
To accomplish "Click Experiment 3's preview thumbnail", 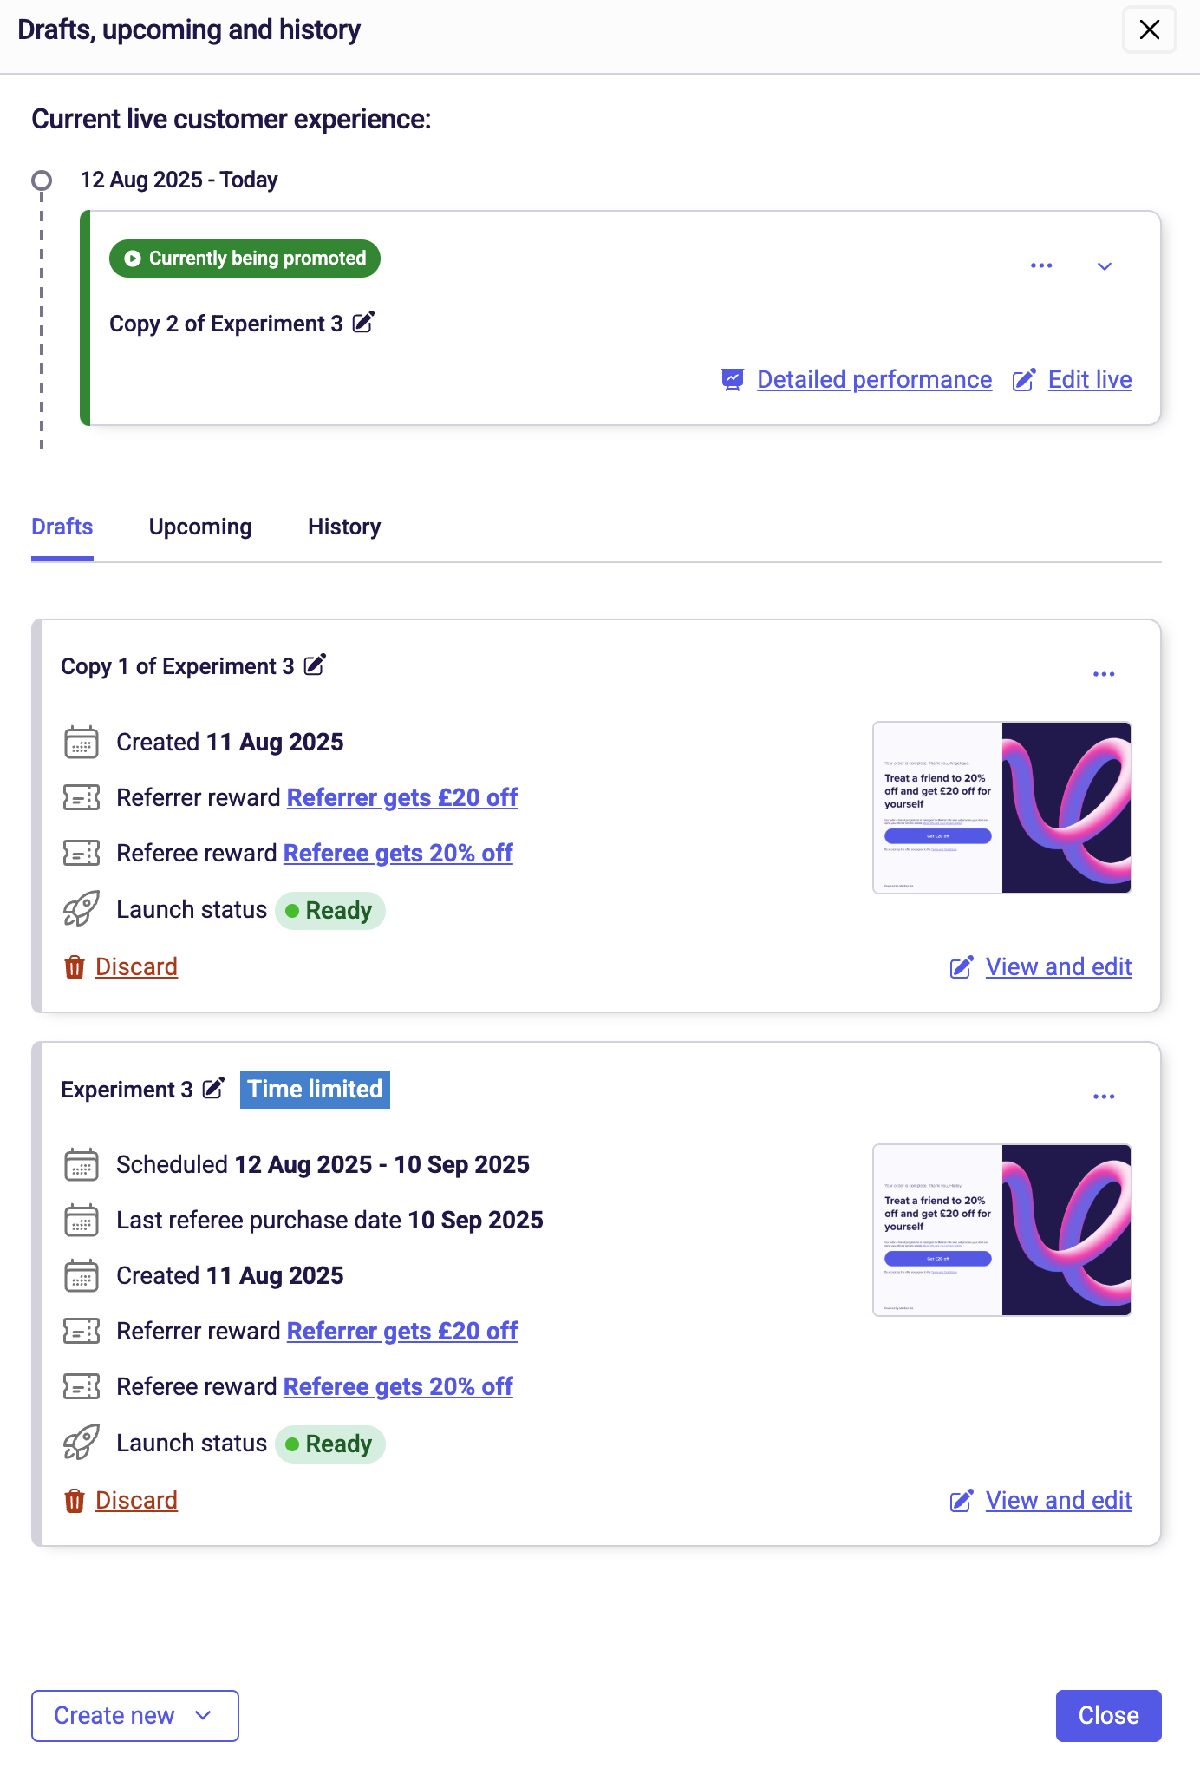I will click(x=1001, y=1231).
